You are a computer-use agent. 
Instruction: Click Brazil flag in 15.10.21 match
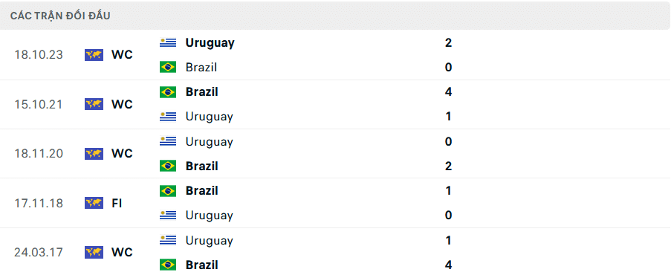click(168, 92)
